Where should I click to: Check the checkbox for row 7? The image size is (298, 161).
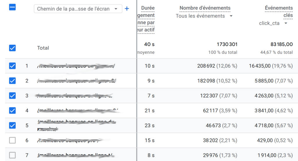tap(12, 155)
